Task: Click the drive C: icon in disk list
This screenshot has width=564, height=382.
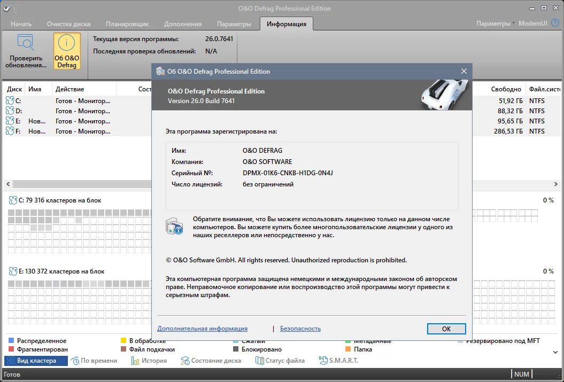Action: coord(10,101)
